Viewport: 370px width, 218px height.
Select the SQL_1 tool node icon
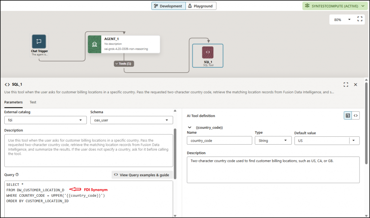208,52
